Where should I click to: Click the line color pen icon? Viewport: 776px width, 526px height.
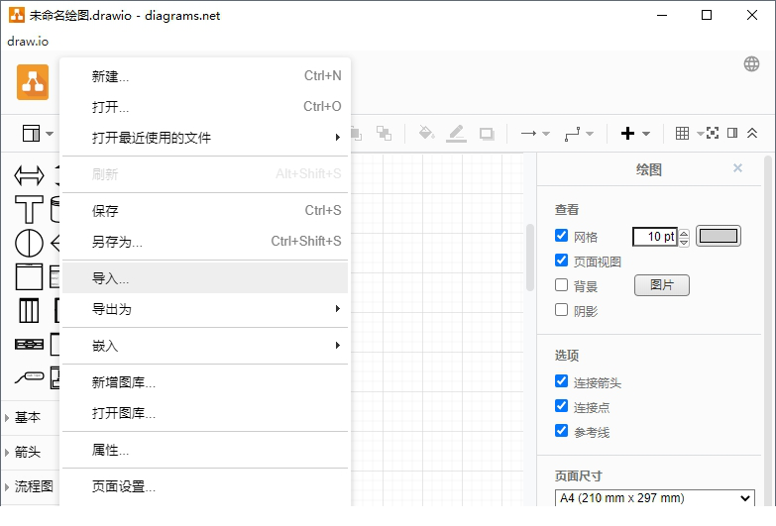coord(456,133)
